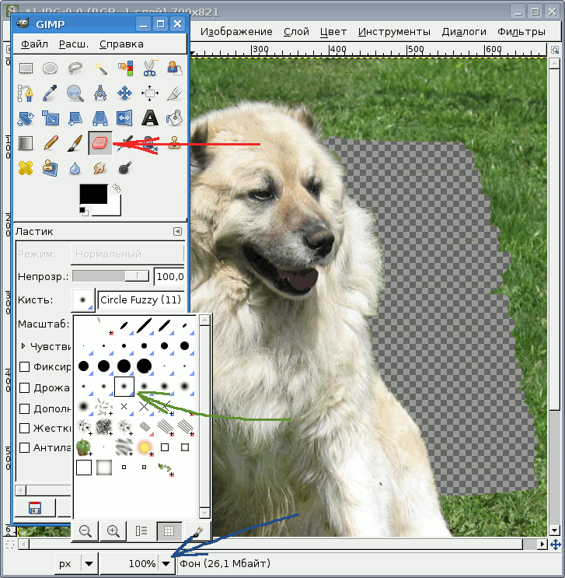Check the Антила. option
This screenshot has height=578, width=565.
25,447
